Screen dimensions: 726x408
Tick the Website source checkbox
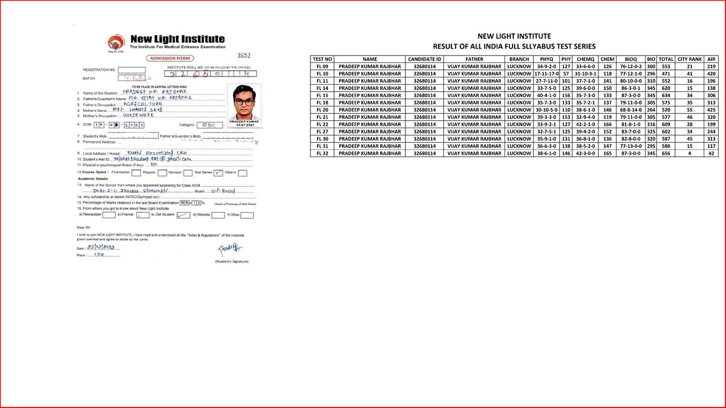218,214
